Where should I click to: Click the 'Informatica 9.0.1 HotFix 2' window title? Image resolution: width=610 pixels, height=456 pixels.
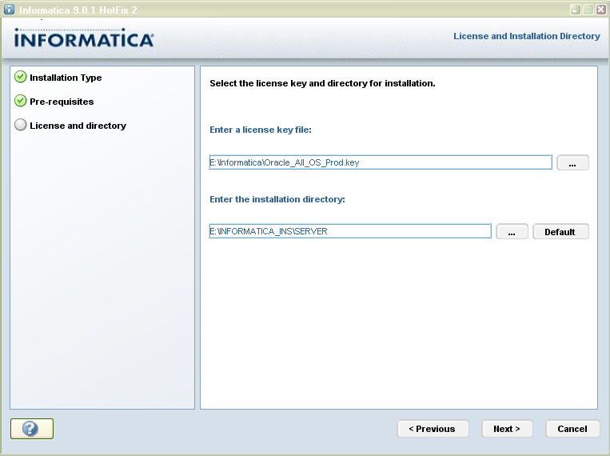(78, 10)
